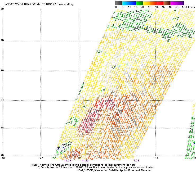Click the longitude label '-18'
Image resolution: width=196 pixels, height=172 pixels.
[155, 158]
